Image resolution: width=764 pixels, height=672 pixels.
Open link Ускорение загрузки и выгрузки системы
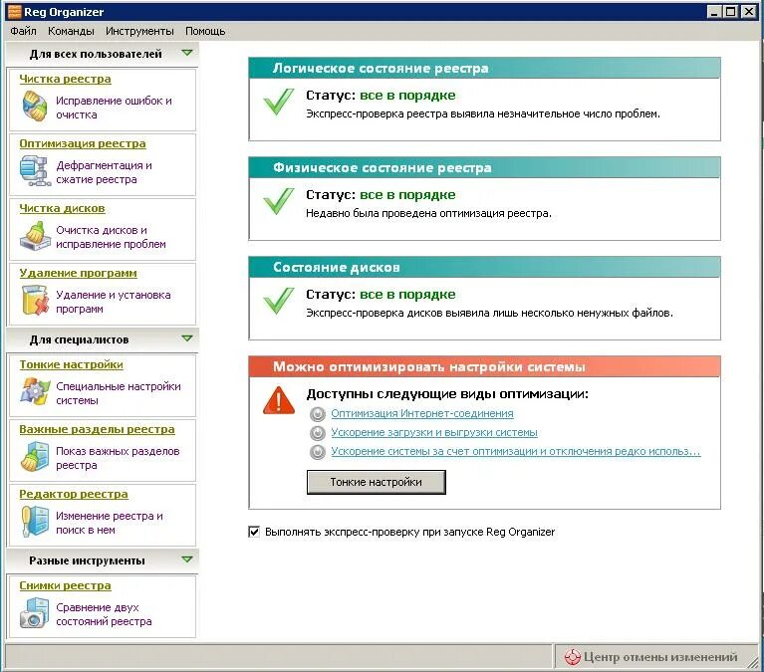[x=434, y=432]
